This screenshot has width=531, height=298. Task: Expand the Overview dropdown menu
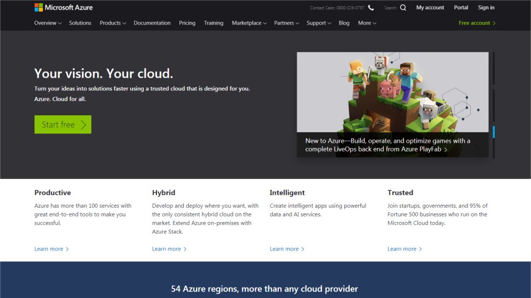point(48,23)
